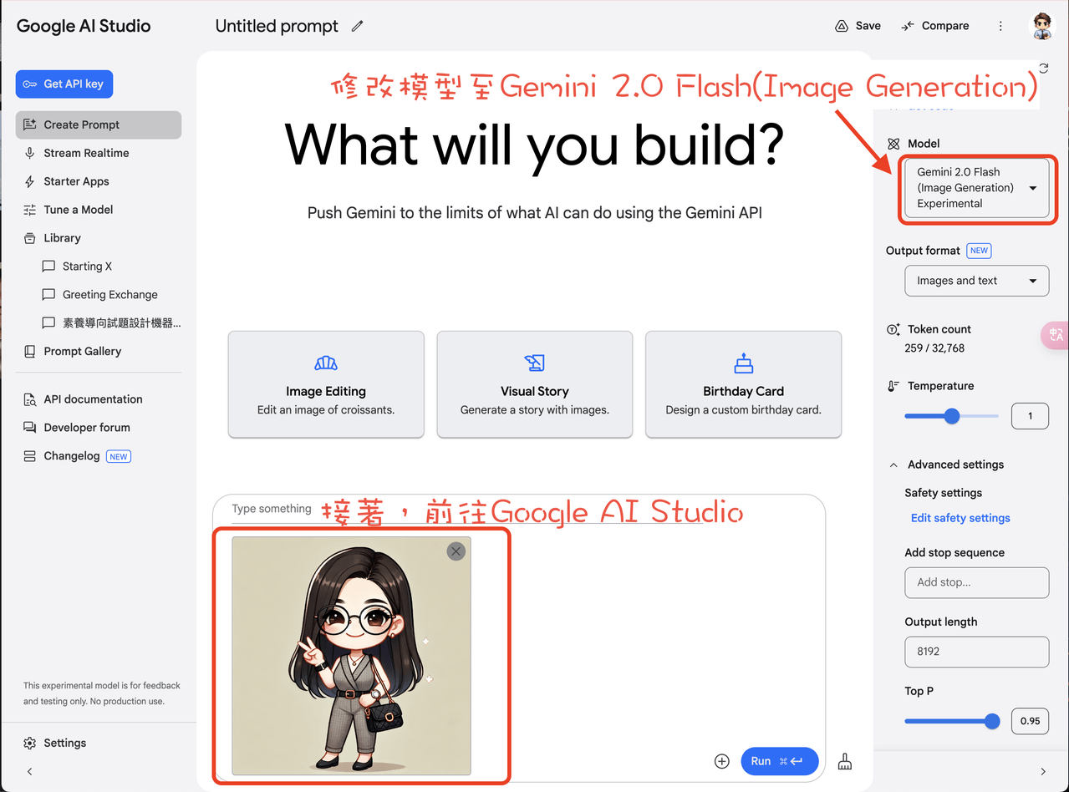Open the three-dot more options menu
This screenshot has height=792, width=1069.
pyautogui.click(x=1000, y=26)
